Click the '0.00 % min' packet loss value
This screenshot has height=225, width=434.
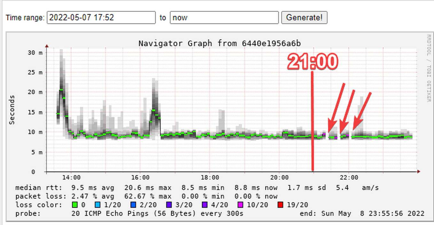click(203, 196)
